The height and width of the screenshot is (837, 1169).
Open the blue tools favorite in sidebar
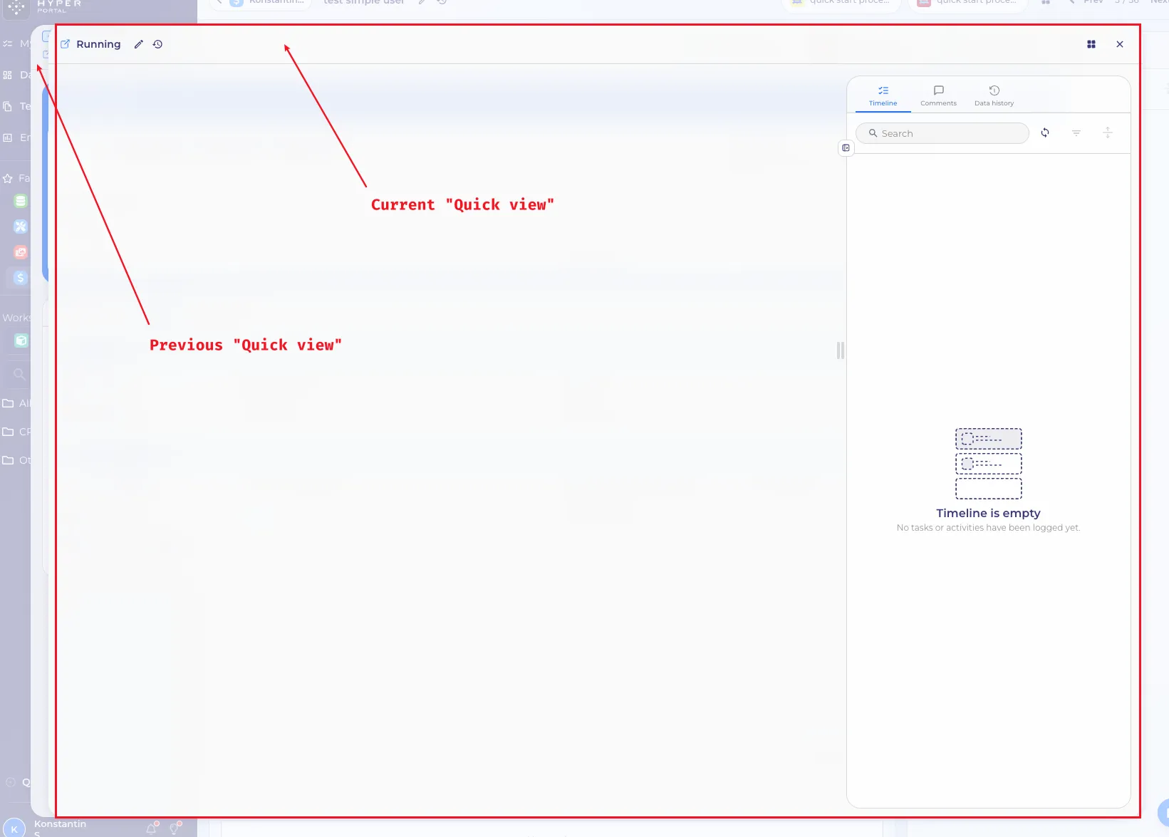[x=21, y=227]
